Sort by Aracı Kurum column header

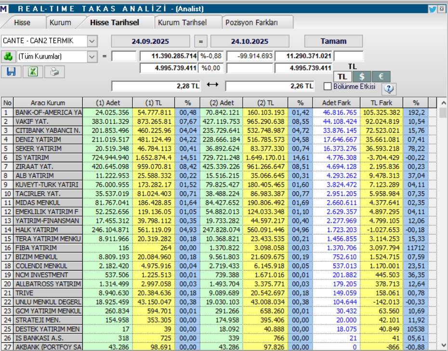click(48, 103)
